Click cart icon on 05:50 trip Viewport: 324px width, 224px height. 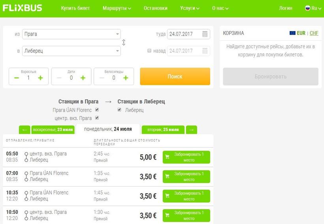point(168,157)
